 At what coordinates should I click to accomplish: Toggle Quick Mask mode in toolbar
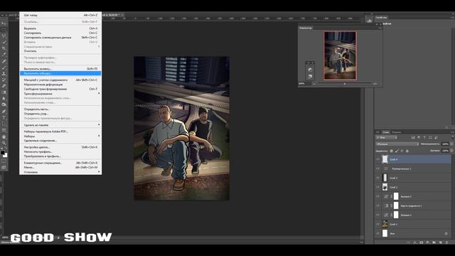click(x=4, y=161)
